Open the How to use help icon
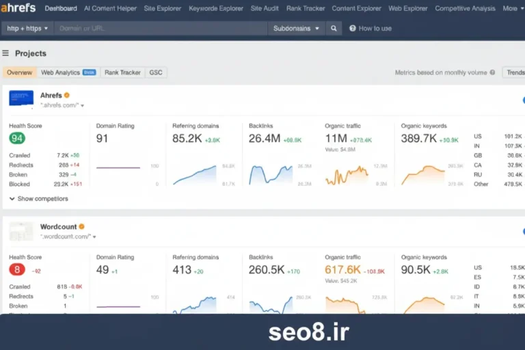Viewport: 525px width, 350px height. click(x=353, y=29)
